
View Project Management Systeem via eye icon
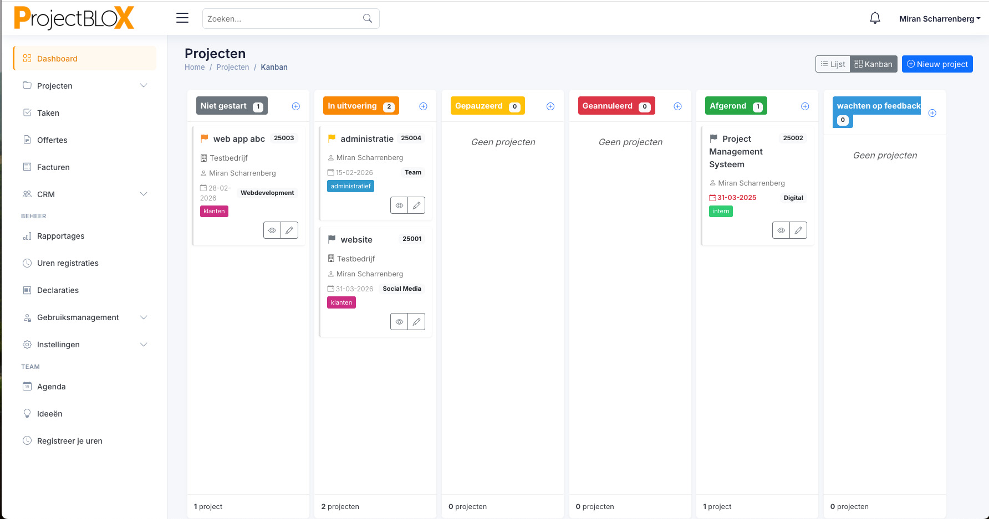[x=781, y=230]
